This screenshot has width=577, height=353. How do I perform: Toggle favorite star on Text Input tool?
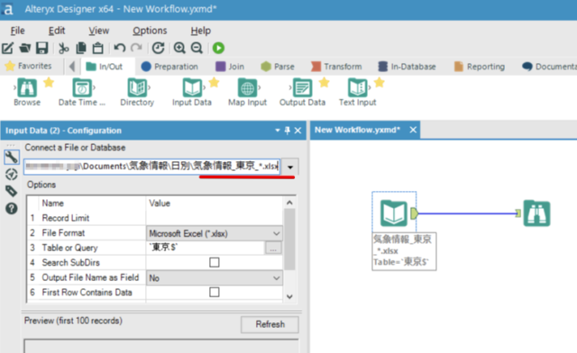(380, 83)
